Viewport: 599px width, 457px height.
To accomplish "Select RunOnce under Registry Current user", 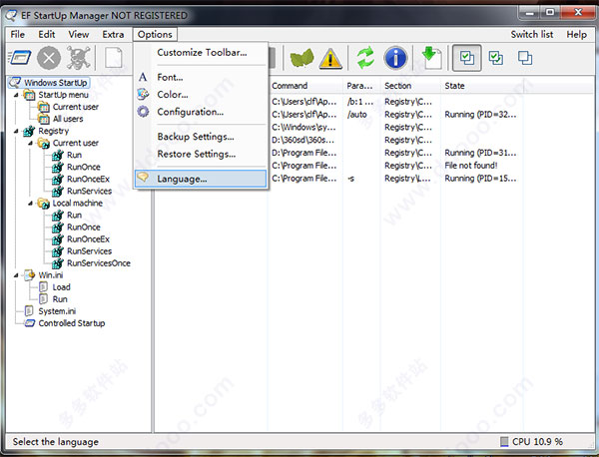I will pyautogui.click(x=83, y=167).
